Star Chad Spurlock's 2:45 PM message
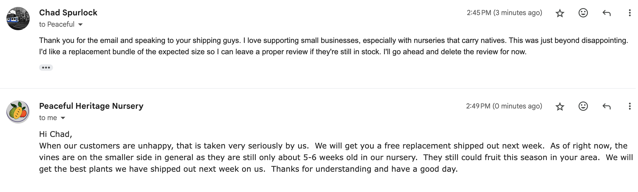This screenshot has width=638, height=192. [x=560, y=13]
